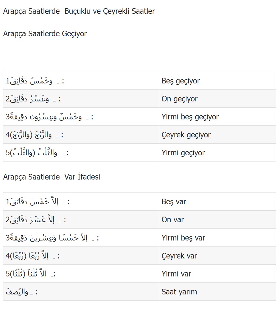The width and height of the screenshot is (280, 311).
Task: Click the "Buçuklu ve Çeyrekli Saatler" heading
Action: [x=79, y=11]
